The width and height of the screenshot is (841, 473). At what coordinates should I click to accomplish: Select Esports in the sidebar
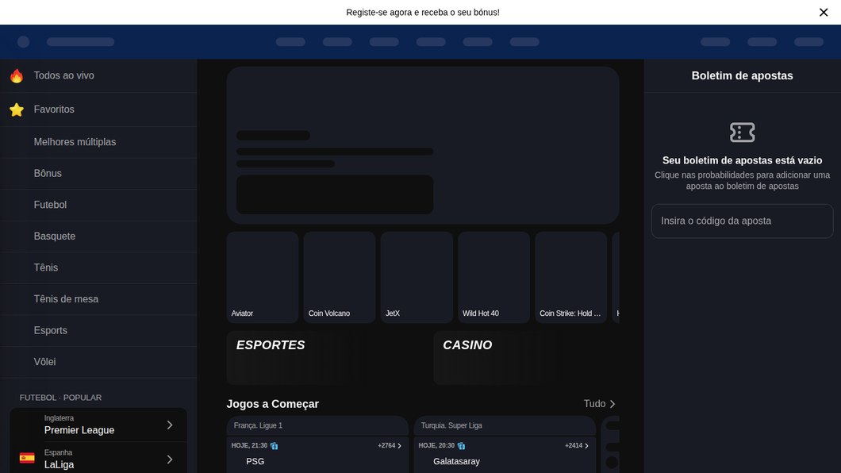98,330
